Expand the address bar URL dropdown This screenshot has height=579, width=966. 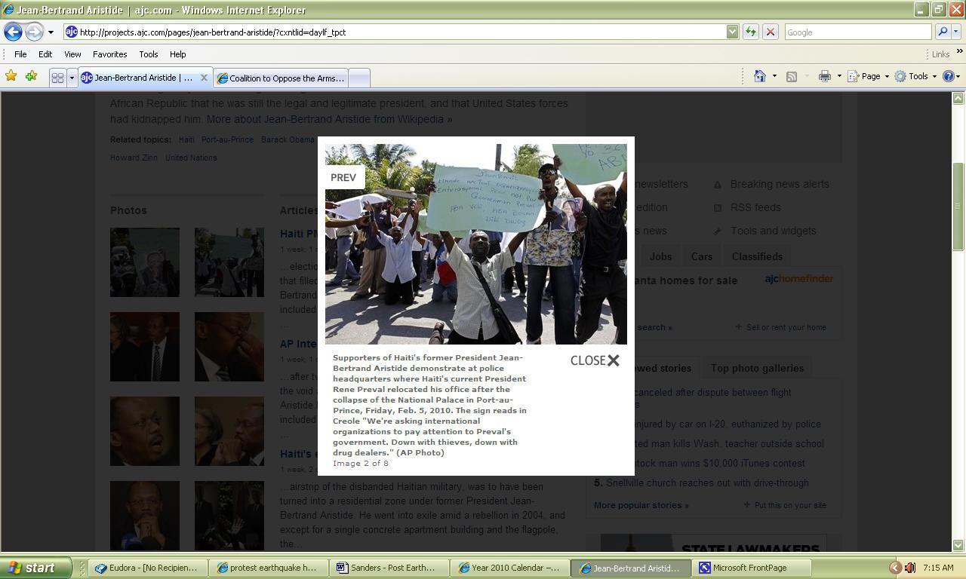(x=732, y=32)
